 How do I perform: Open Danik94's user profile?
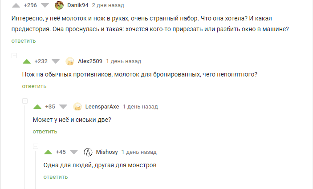click(x=78, y=5)
